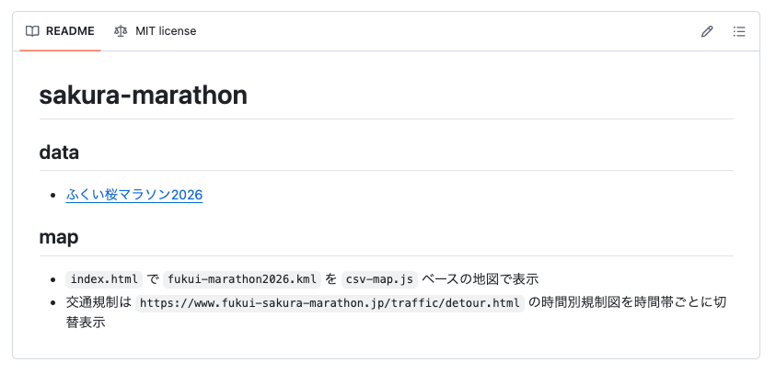Click the map section heading
This screenshot has width=776, height=374.
pyautogui.click(x=59, y=237)
